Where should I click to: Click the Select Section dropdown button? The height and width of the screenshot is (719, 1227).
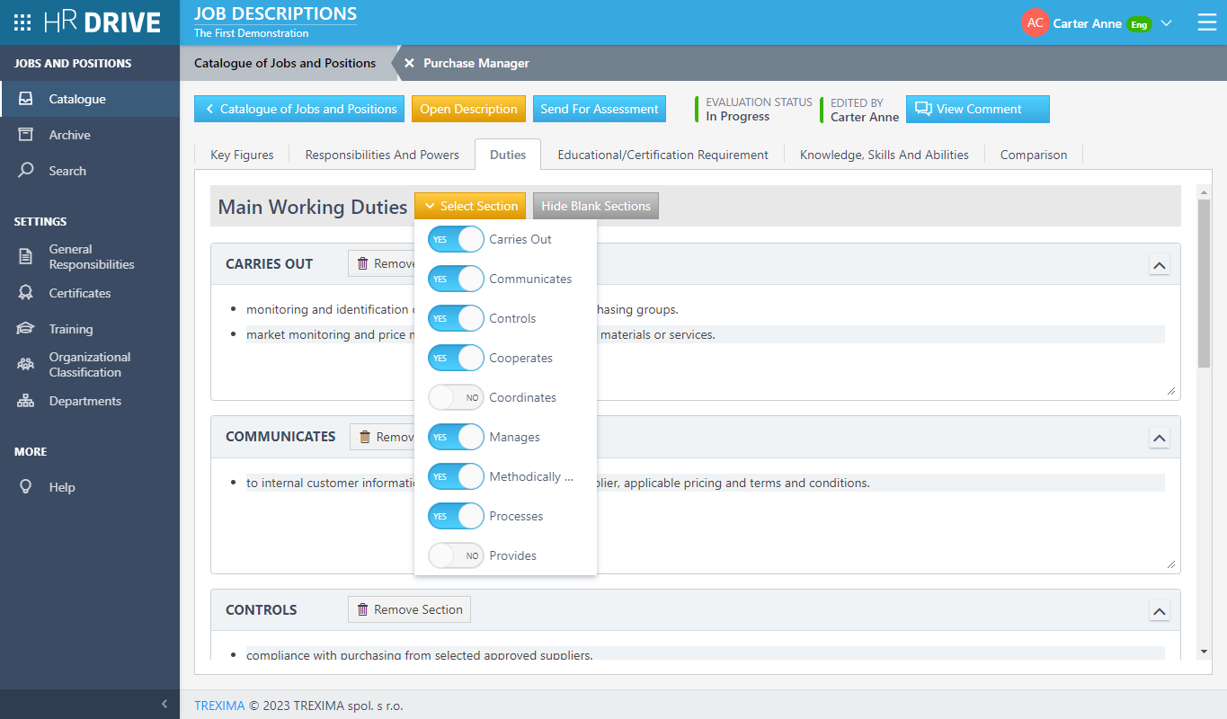[x=470, y=206]
